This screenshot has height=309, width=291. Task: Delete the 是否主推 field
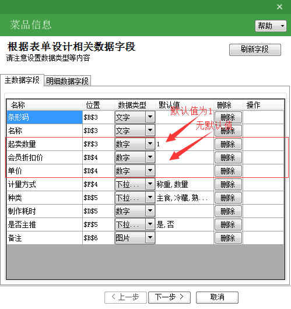[x=228, y=224]
